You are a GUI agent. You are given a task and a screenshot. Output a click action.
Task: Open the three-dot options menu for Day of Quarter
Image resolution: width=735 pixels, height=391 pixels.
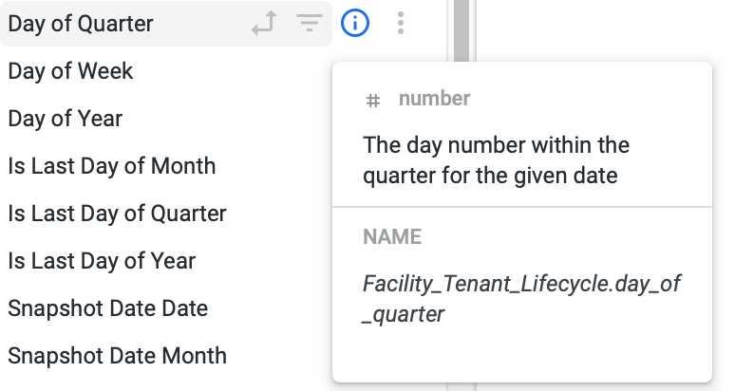click(402, 24)
